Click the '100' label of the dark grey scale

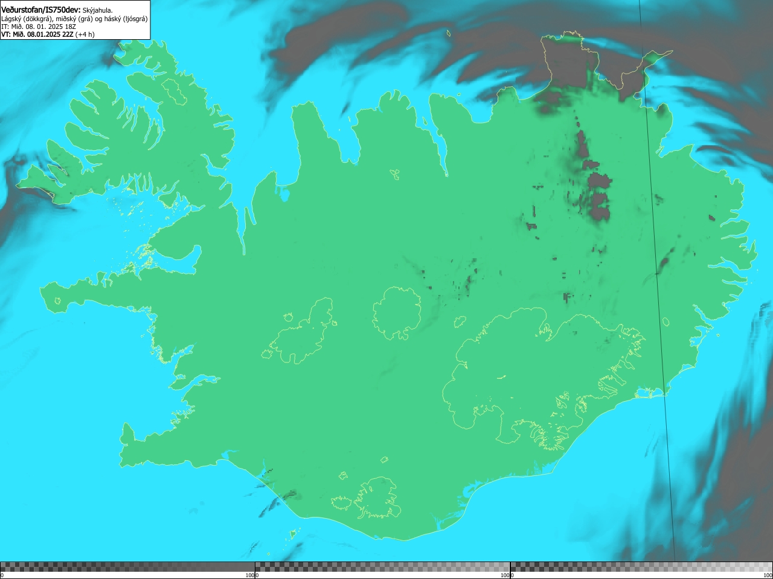pos(249,575)
